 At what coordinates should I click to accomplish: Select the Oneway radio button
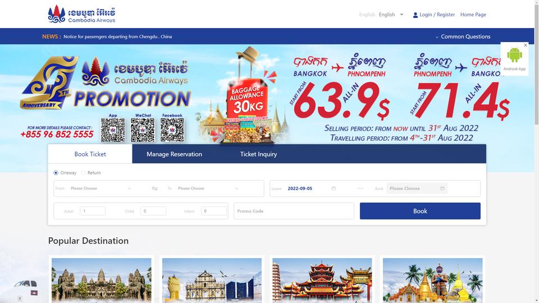coord(56,173)
